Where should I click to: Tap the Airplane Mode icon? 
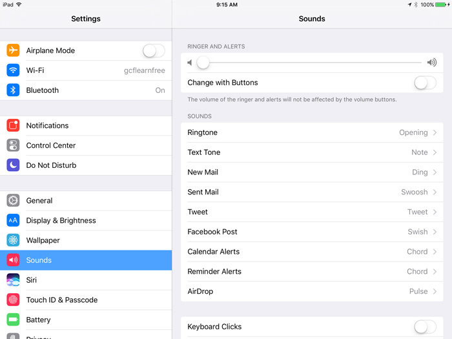[13, 50]
